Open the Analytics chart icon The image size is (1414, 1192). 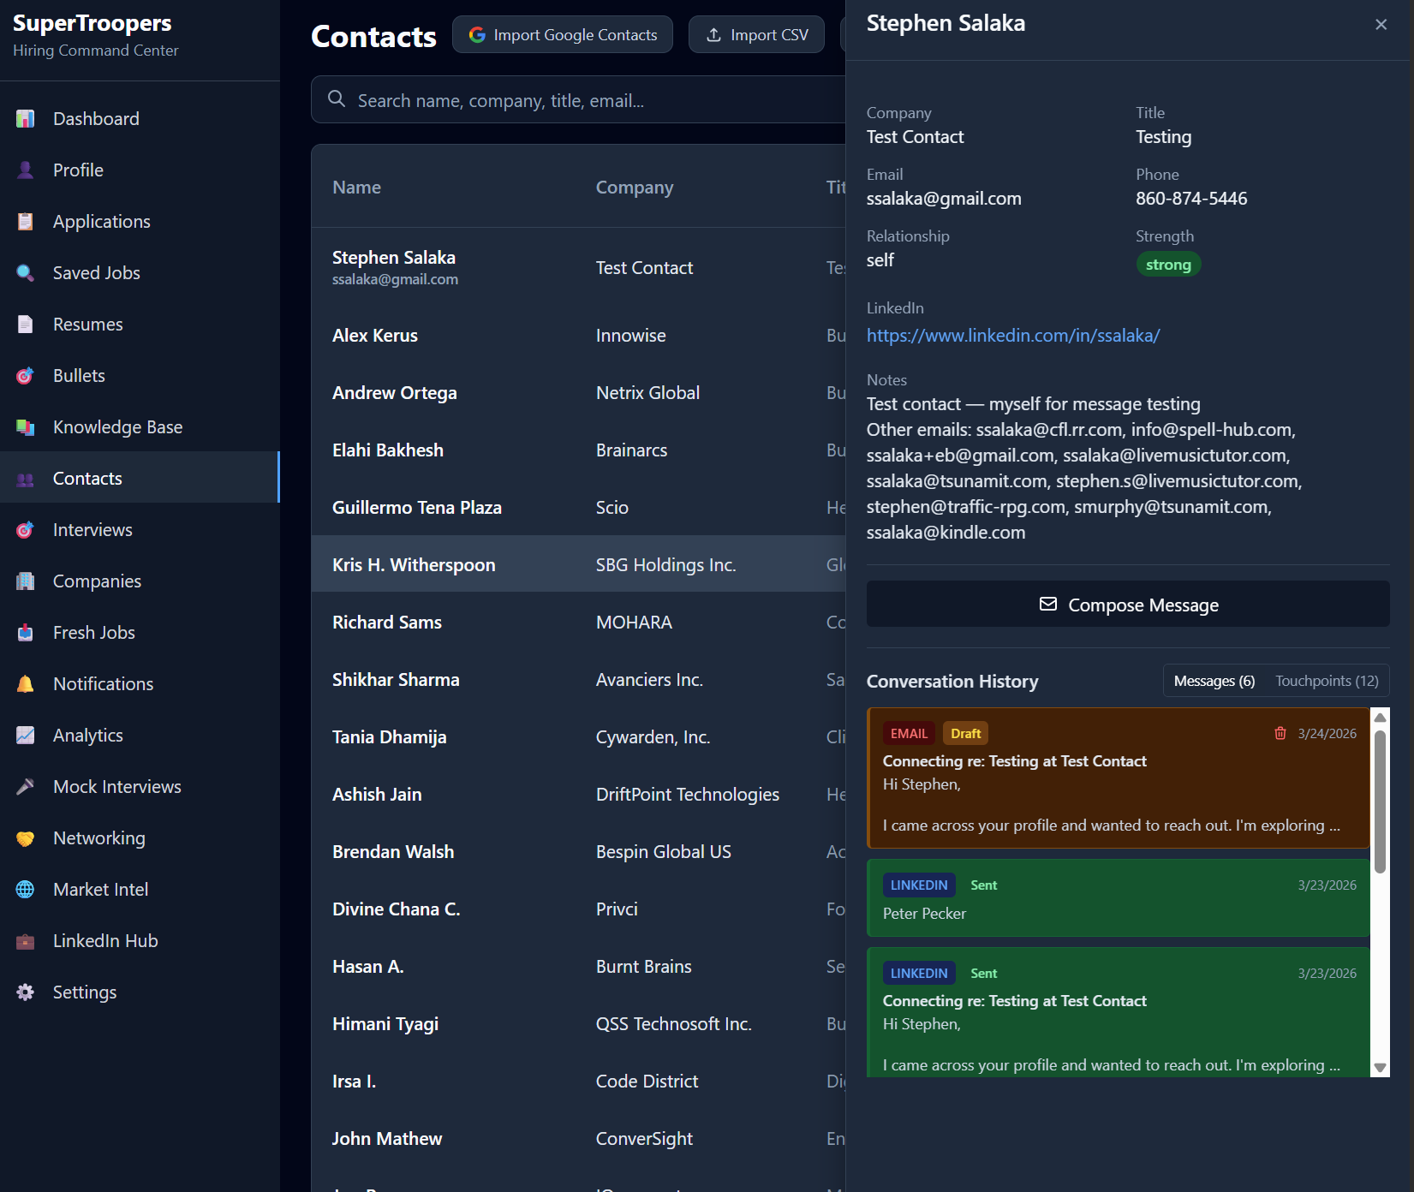point(25,735)
